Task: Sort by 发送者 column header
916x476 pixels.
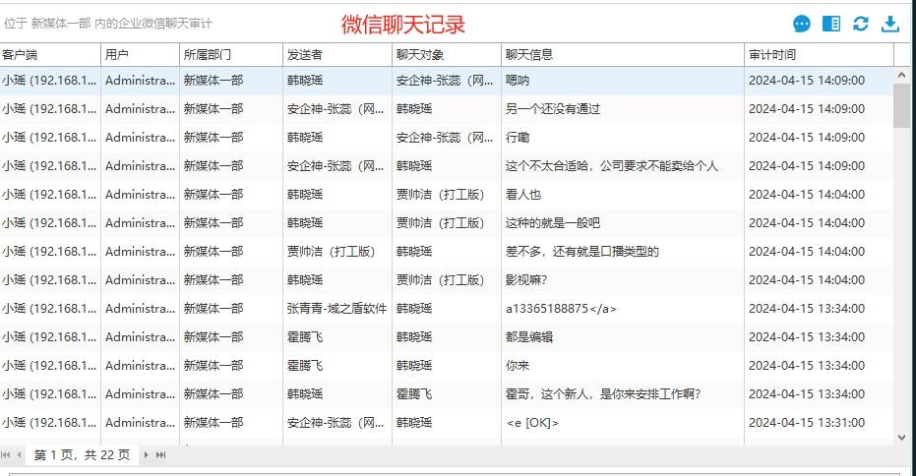Action: [337, 55]
